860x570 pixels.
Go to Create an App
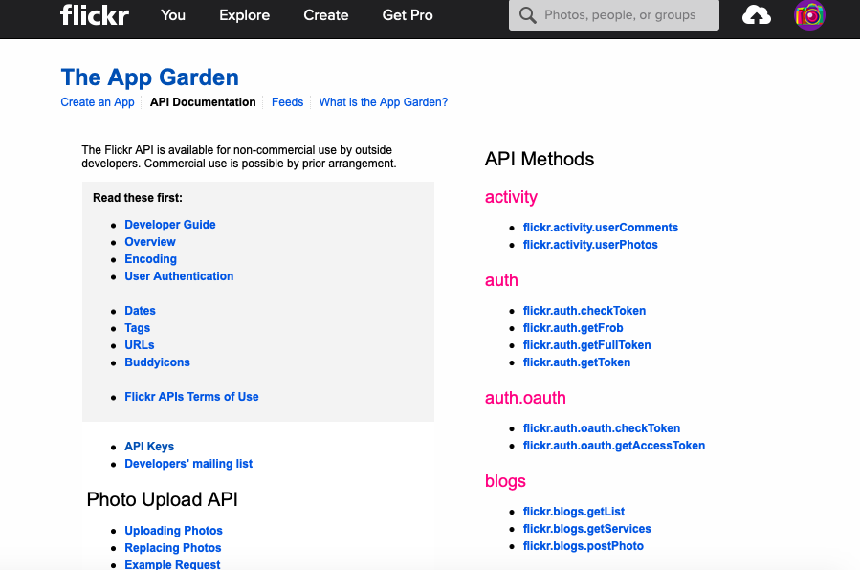[98, 102]
